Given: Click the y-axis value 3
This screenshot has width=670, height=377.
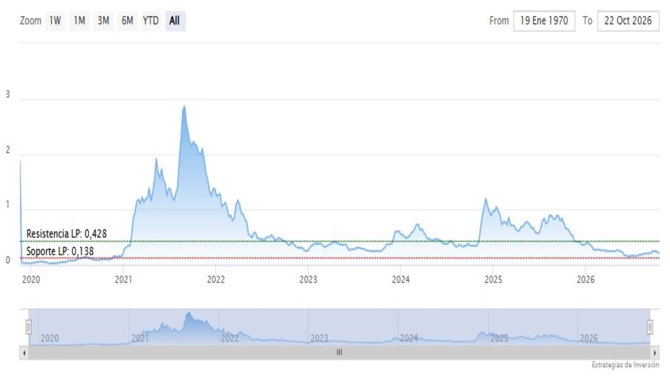Looking at the screenshot, I should coord(8,94).
